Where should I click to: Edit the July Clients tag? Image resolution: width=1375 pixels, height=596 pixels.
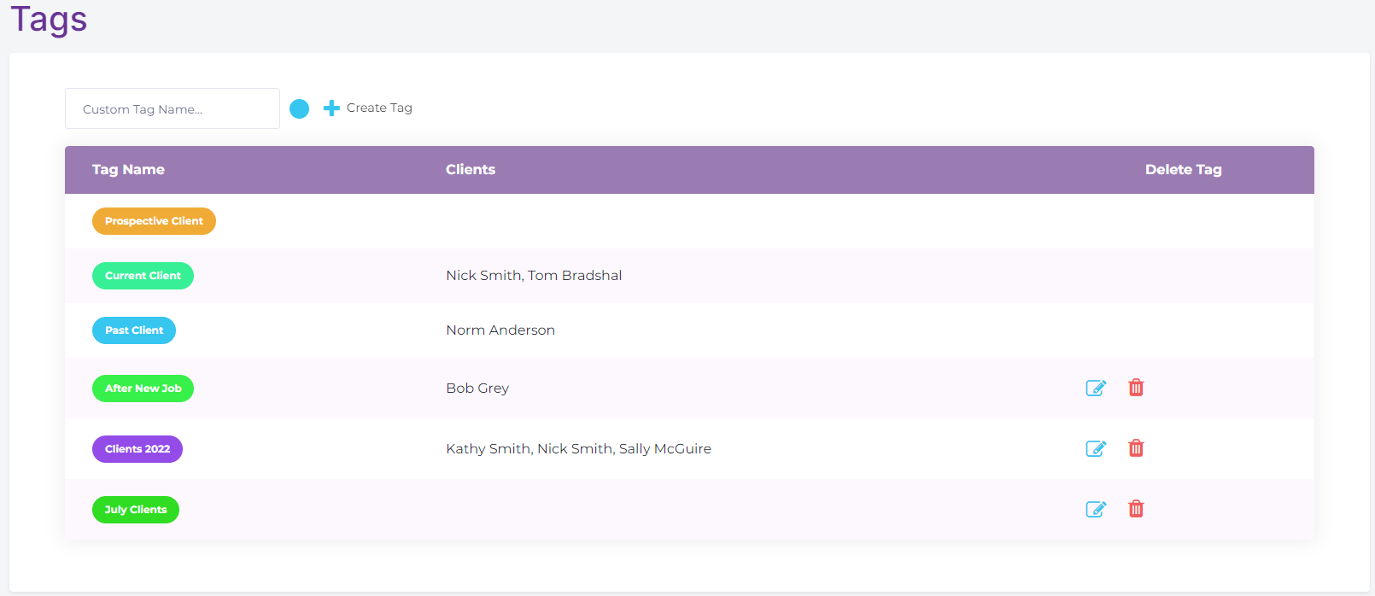tap(1096, 509)
